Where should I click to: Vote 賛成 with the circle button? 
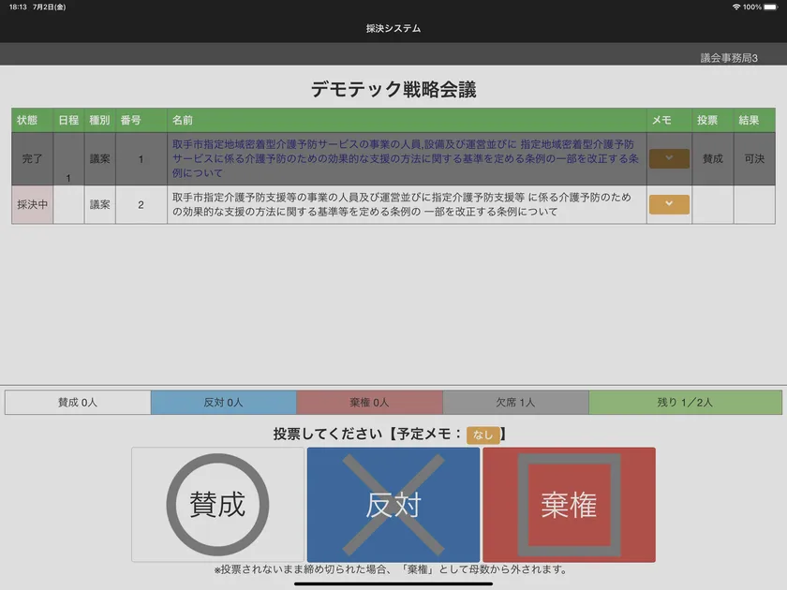pyautogui.click(x=217, y=505)
